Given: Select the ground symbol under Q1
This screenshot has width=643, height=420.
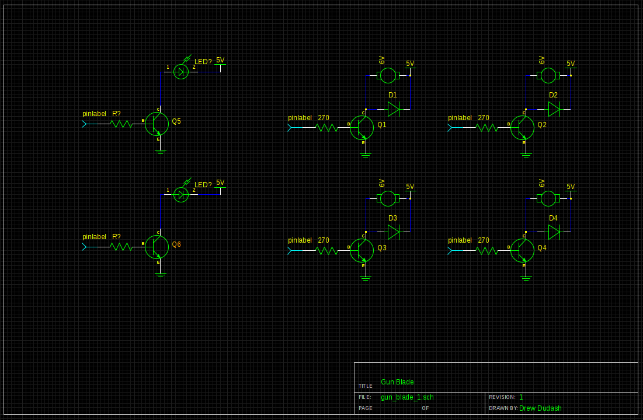Looking at the screenshot, I should coord(366,155).
